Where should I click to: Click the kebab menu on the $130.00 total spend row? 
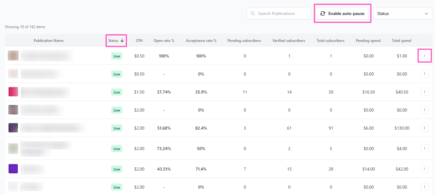424,128
